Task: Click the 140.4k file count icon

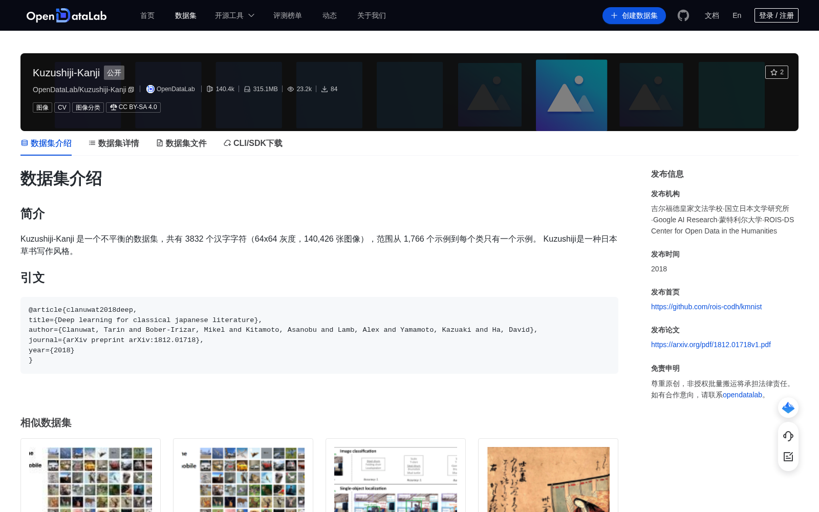Action: click(x=210, y=89)
